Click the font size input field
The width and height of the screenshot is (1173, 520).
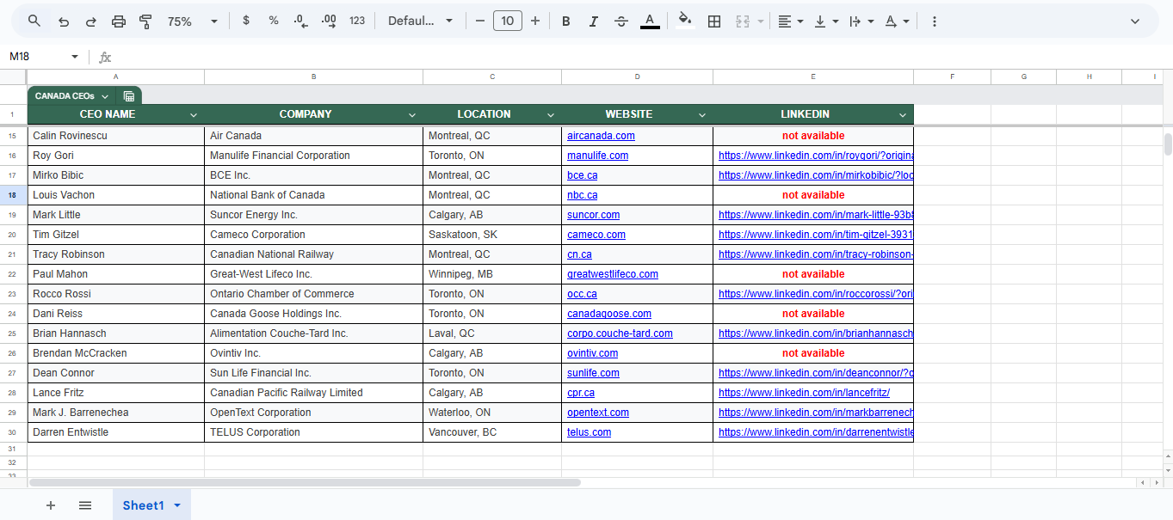tap(508, 21)
